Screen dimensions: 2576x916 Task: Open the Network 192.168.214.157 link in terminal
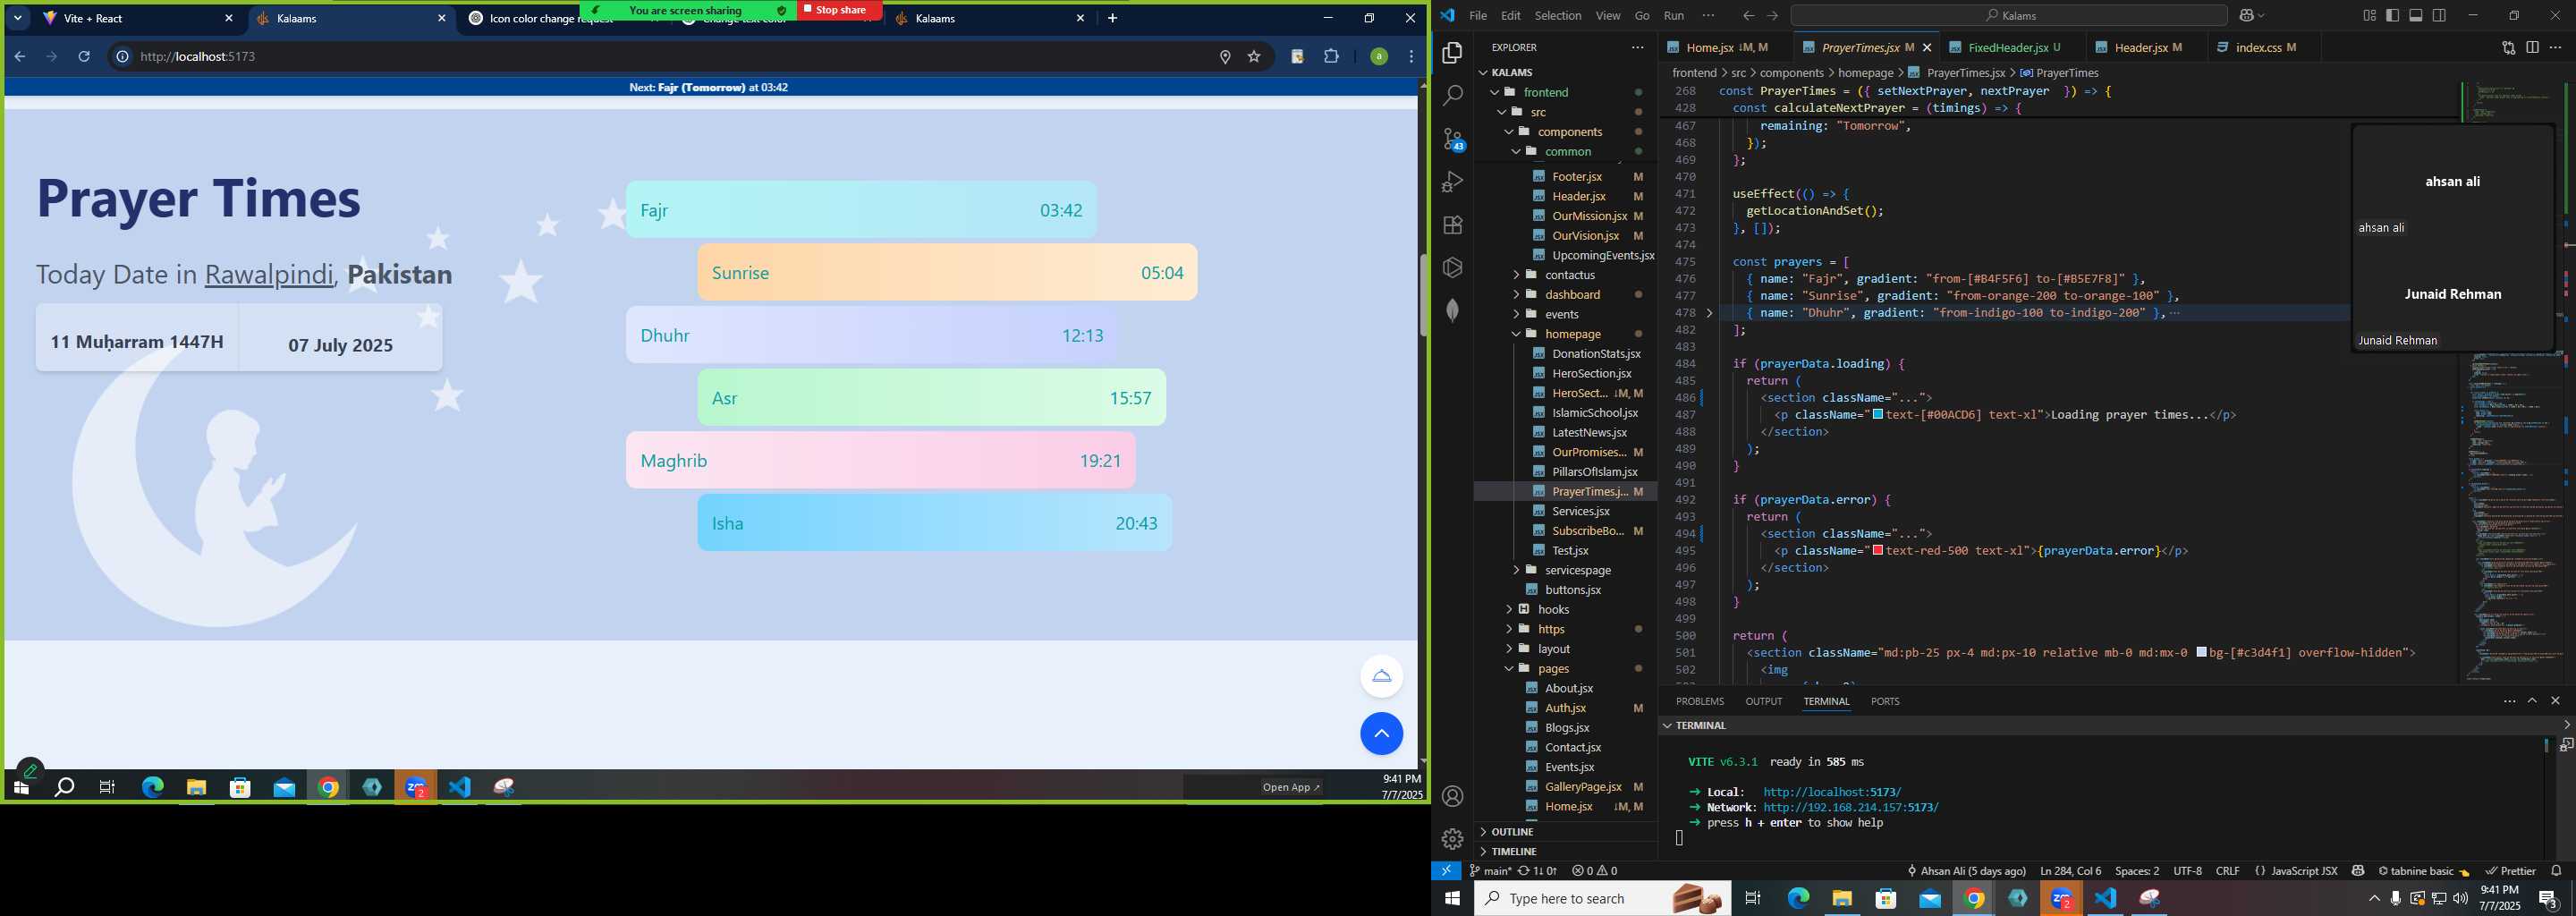tap(1851, 807)
